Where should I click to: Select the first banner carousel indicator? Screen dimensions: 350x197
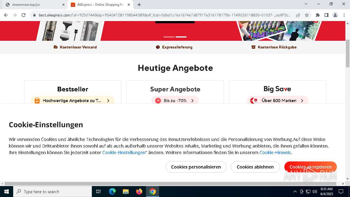(x=169, y=37)
